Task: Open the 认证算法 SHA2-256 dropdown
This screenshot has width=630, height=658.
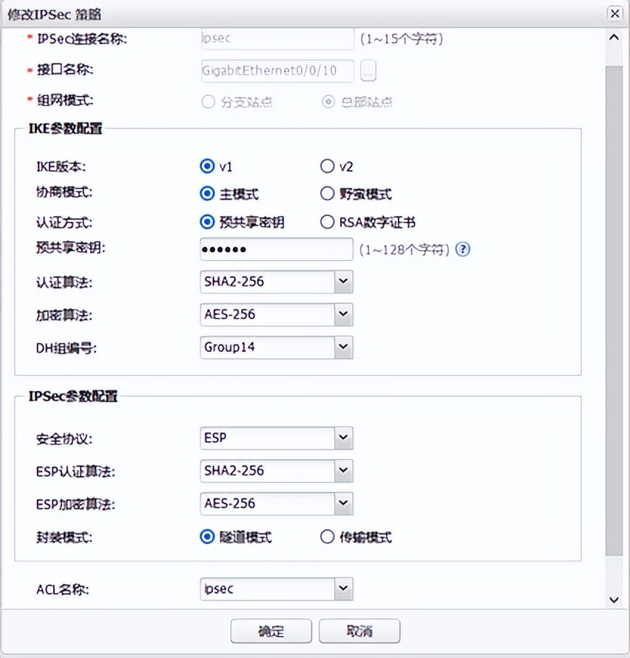Action: [x=342, y=282]
